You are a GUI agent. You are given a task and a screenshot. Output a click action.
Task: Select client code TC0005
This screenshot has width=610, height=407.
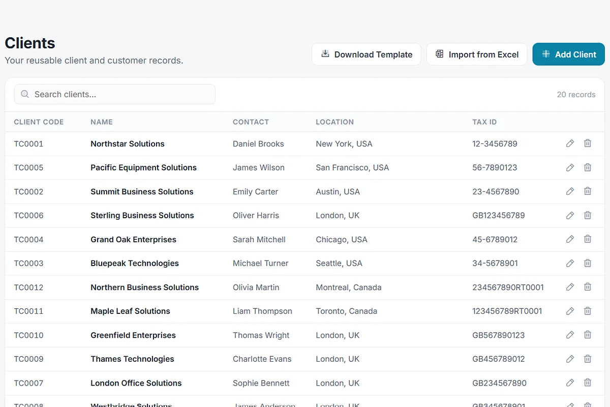(x=28, y=167)
